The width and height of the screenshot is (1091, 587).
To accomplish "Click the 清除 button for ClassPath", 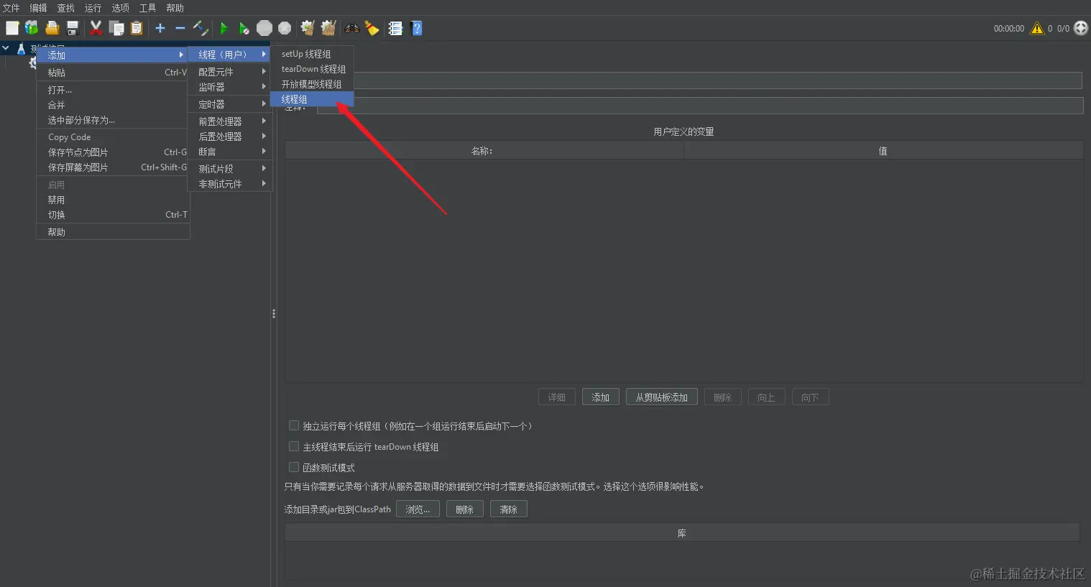I will (x=509, y=509).
